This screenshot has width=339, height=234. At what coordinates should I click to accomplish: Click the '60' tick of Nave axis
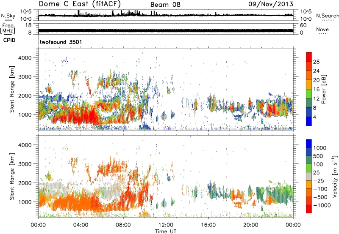point(303,25)
